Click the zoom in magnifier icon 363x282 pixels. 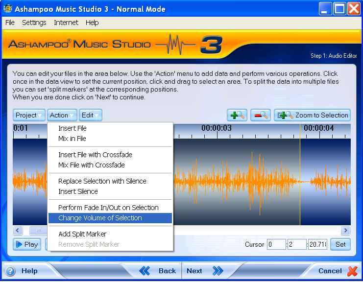(x=237, y=116)
